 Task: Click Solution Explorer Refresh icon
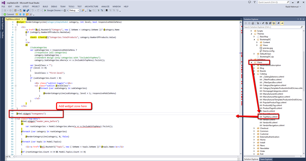267,23
